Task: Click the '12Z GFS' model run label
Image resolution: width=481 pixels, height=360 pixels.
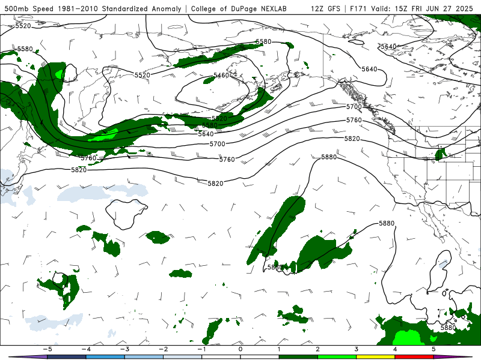Action: tap(325, 8)
